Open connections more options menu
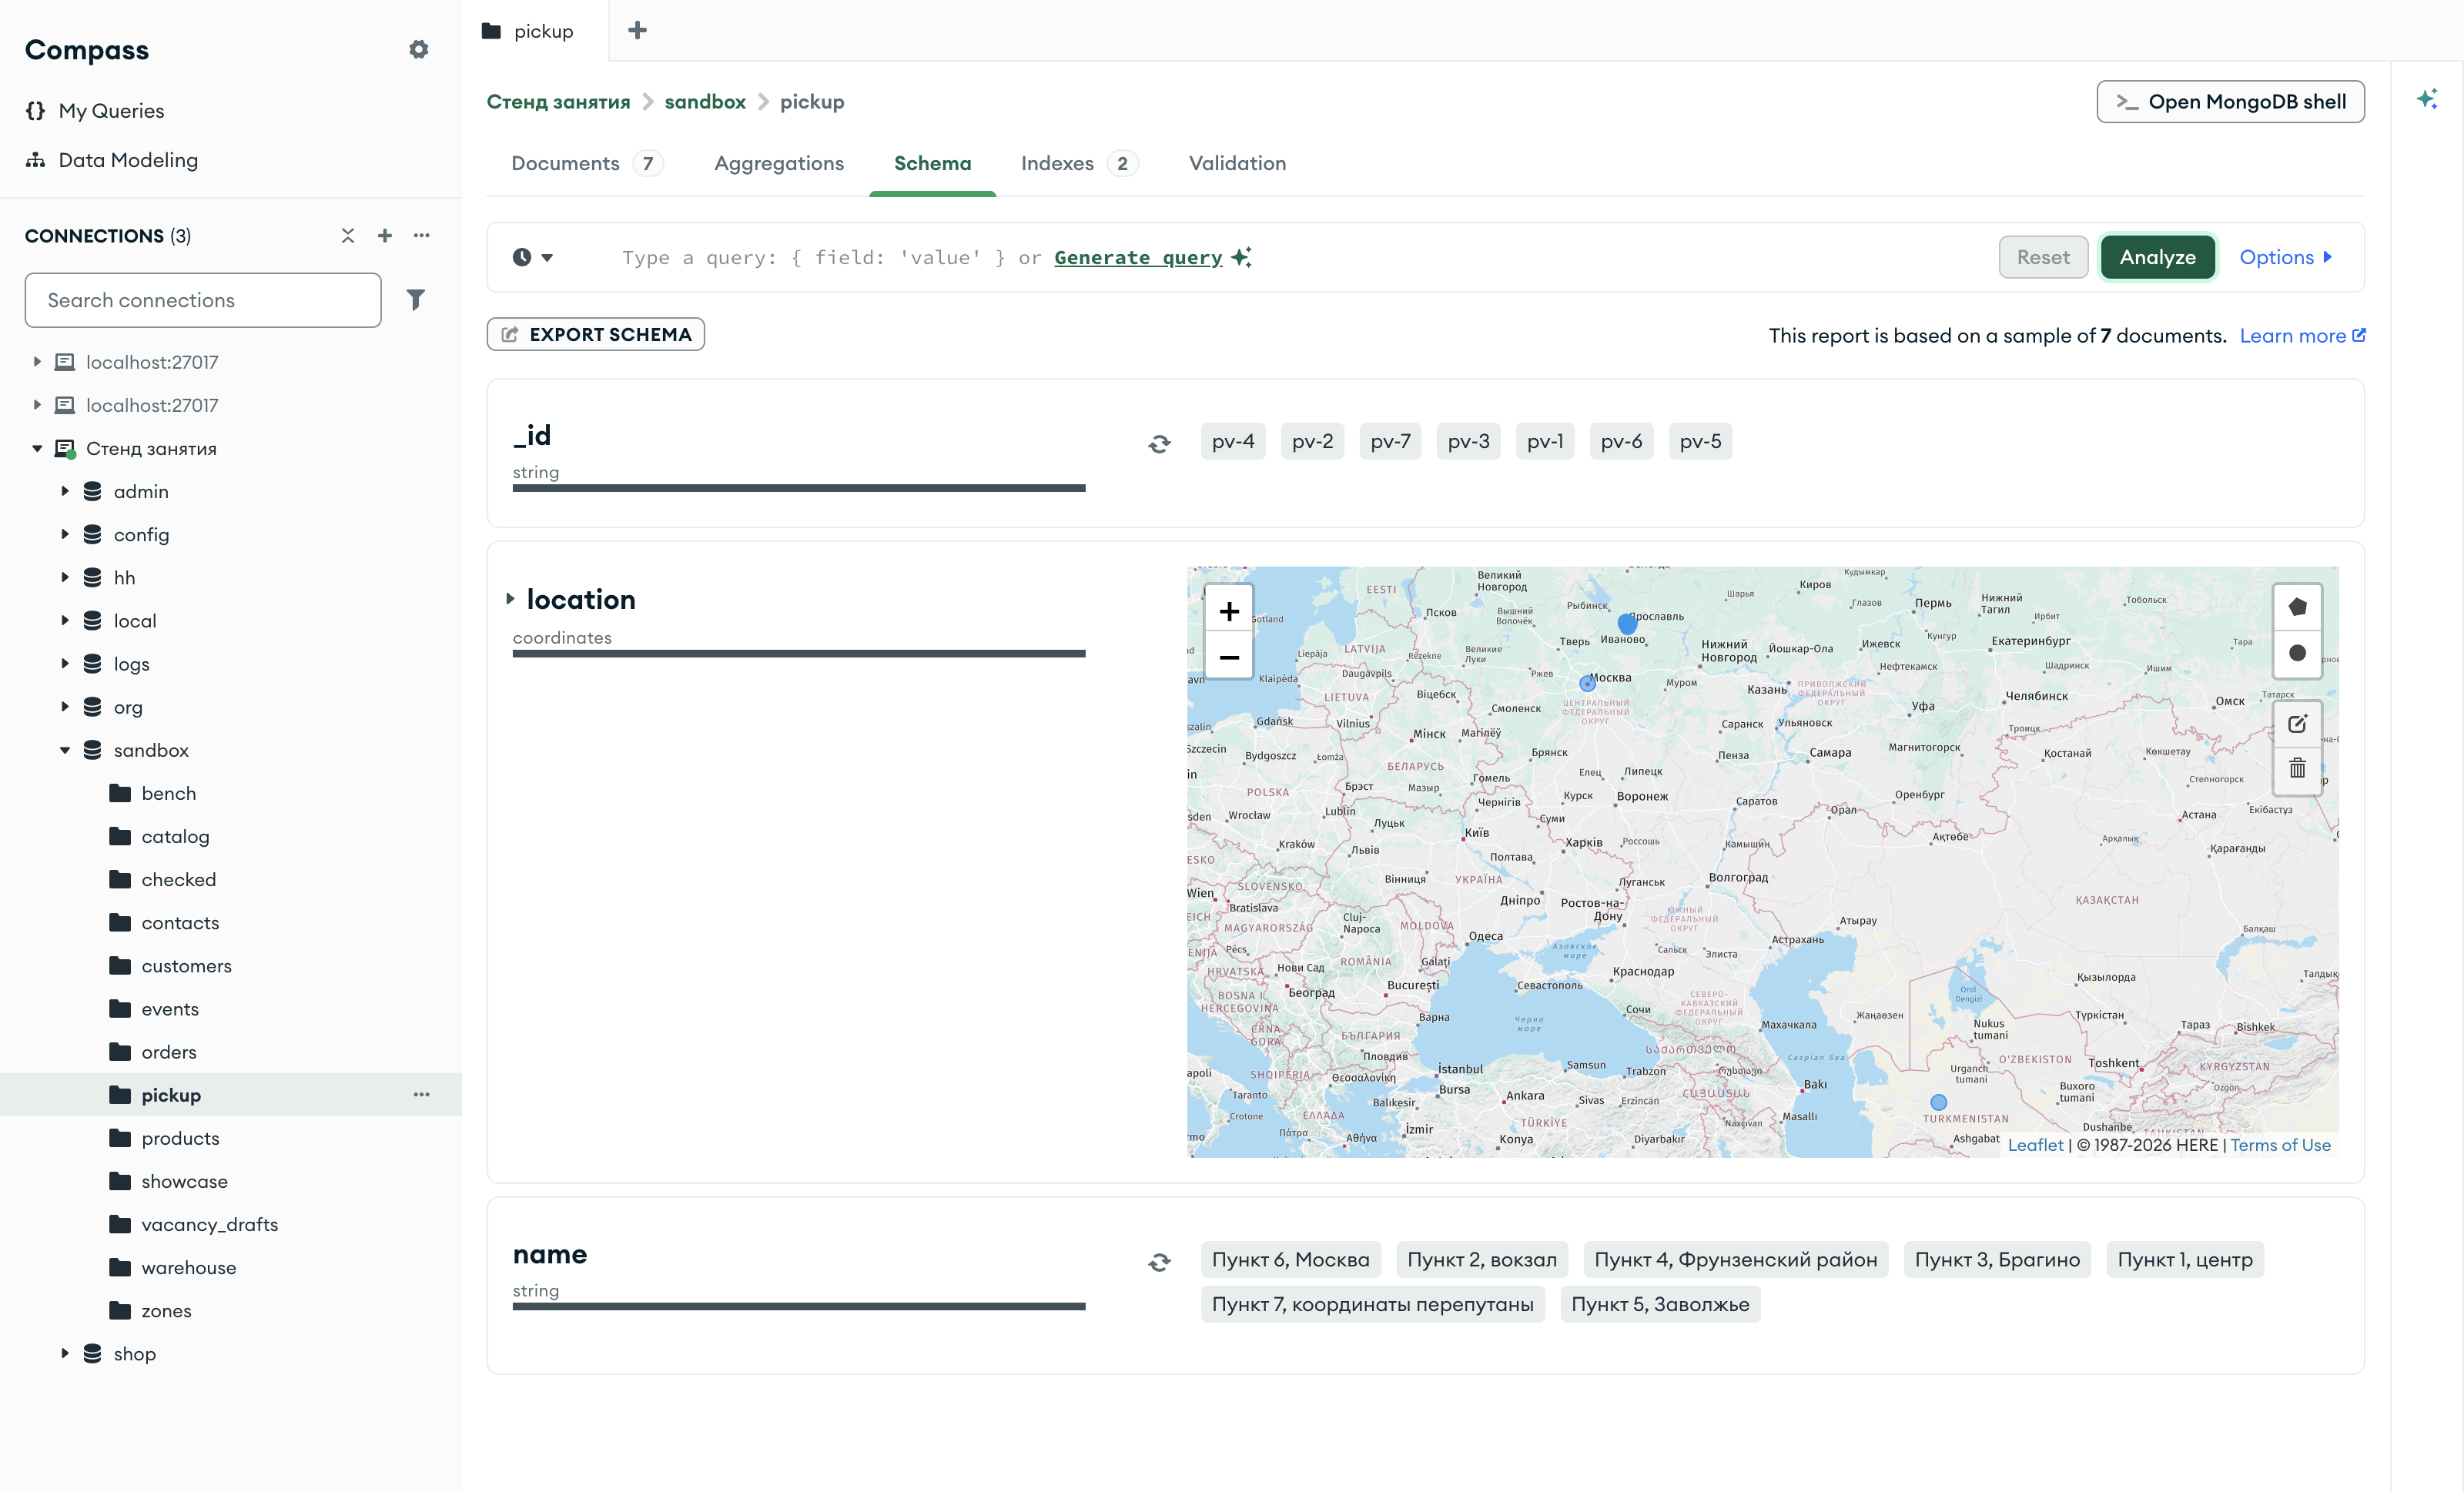The image size is (2464, 1492). [422, 235]
